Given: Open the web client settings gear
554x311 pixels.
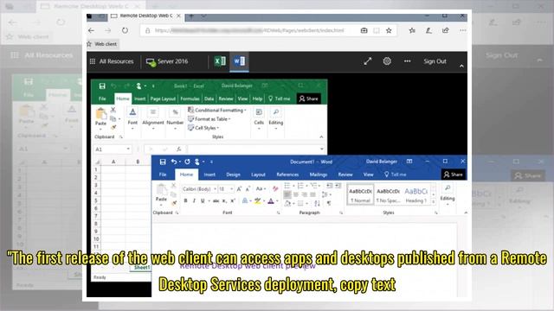Looking at the screenshot, I should 387,61.
